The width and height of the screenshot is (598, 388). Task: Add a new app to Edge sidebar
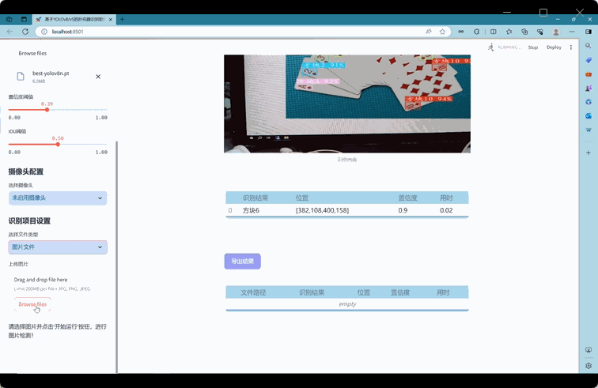[x=588, y=153]
